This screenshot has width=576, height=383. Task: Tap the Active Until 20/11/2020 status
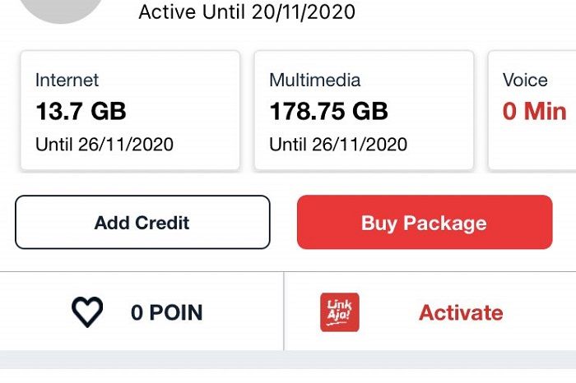[247, 12]
